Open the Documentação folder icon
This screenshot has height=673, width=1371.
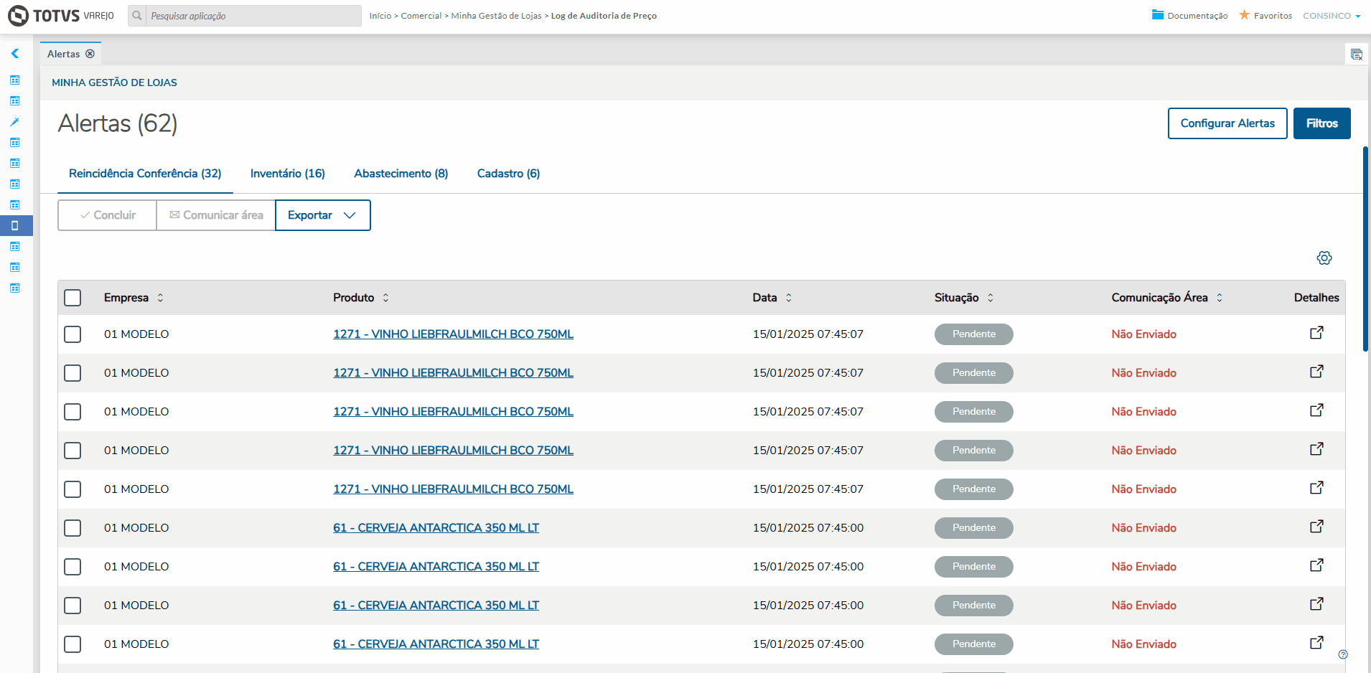1157,15
